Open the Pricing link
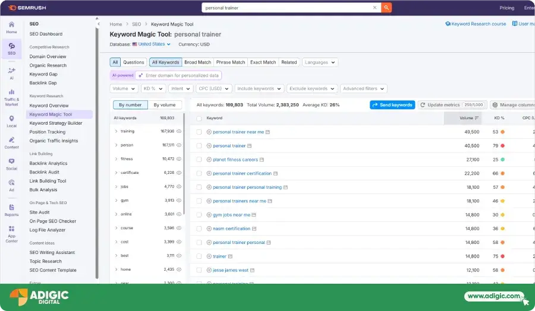 point(506,8)
